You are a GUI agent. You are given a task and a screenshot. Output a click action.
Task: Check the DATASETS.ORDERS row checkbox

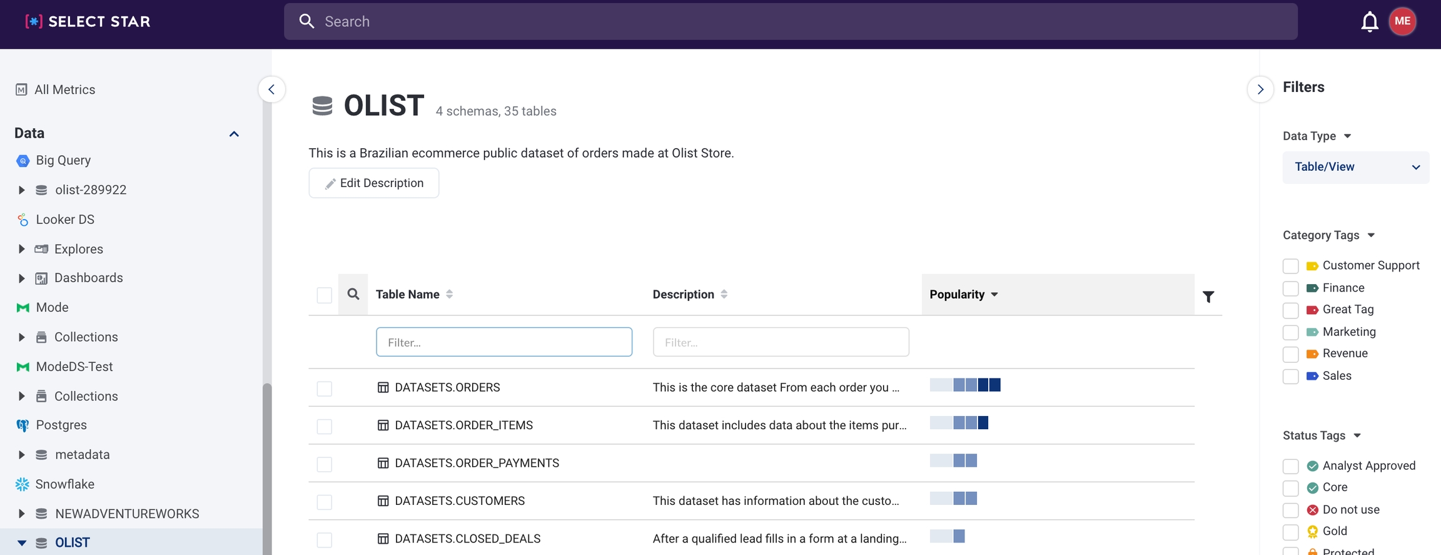[x=324, y=389]
